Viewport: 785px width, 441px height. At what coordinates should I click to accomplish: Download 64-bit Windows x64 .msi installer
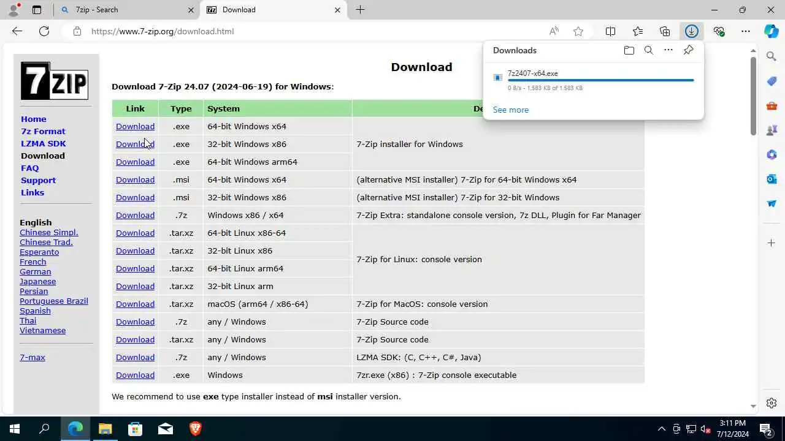pyautogui.click(x=135, y=179)
